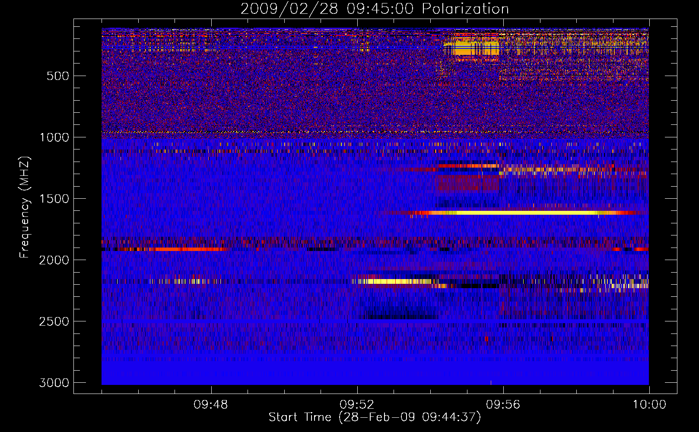The width and height of the screenshot is (699, 432).
Task: Click the 09:48 time tick label
Action: (x=211, y=405)
